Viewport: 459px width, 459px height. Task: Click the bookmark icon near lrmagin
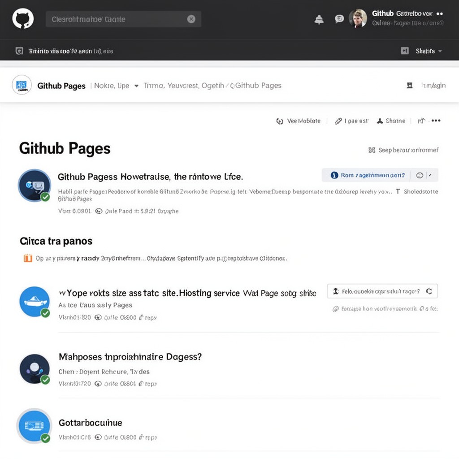[410, 85]
